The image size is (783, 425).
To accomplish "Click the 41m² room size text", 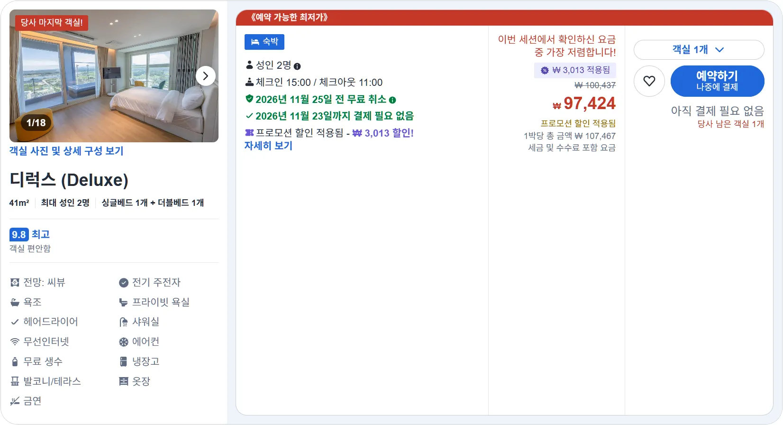I will (x=19, y=203).
